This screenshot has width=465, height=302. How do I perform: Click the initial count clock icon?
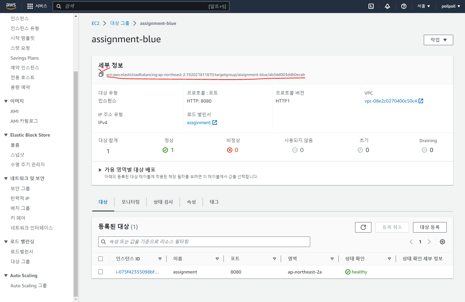click(360, 150)
